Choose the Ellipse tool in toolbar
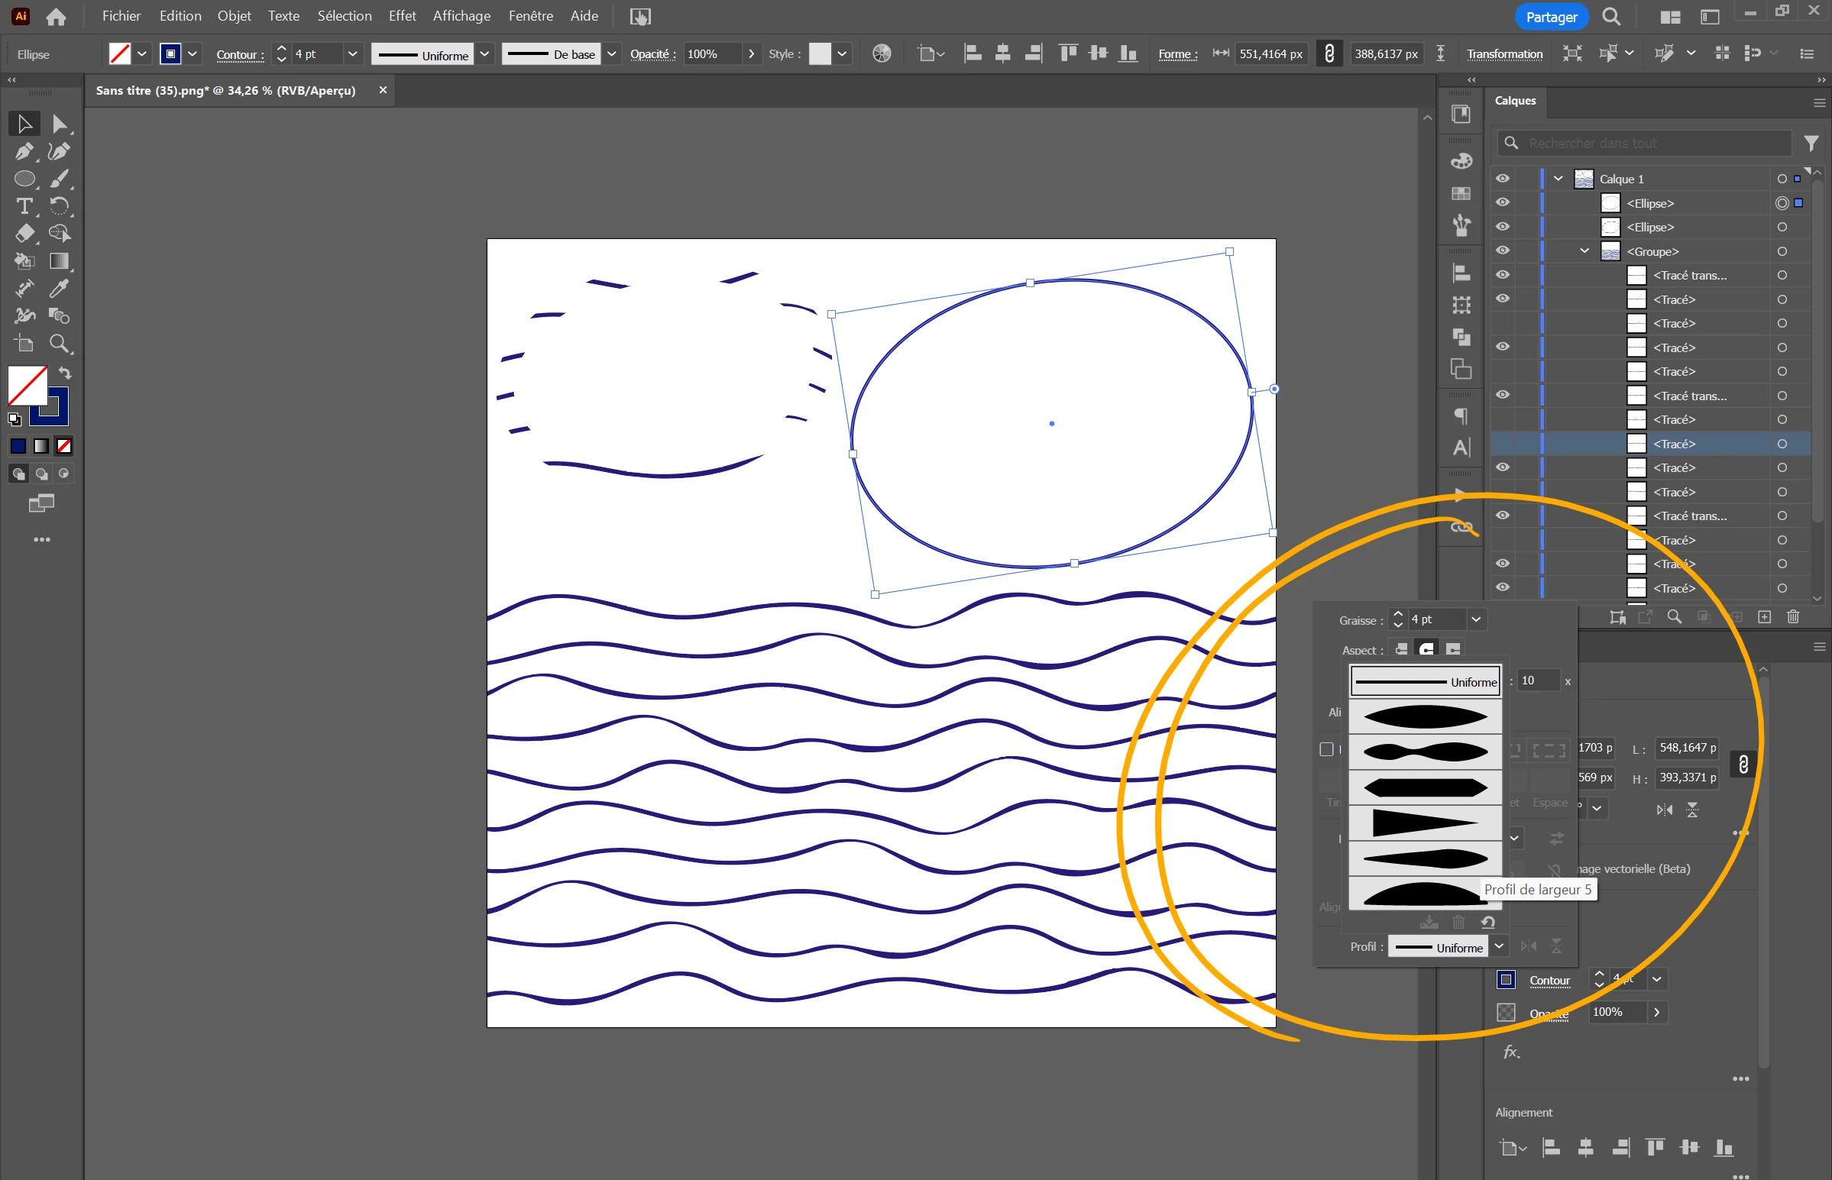The image size is (1832, 1180). point(24,179)
